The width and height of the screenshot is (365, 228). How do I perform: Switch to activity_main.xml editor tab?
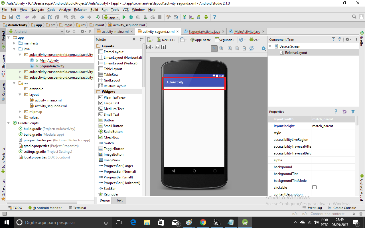tap(115, 32)
